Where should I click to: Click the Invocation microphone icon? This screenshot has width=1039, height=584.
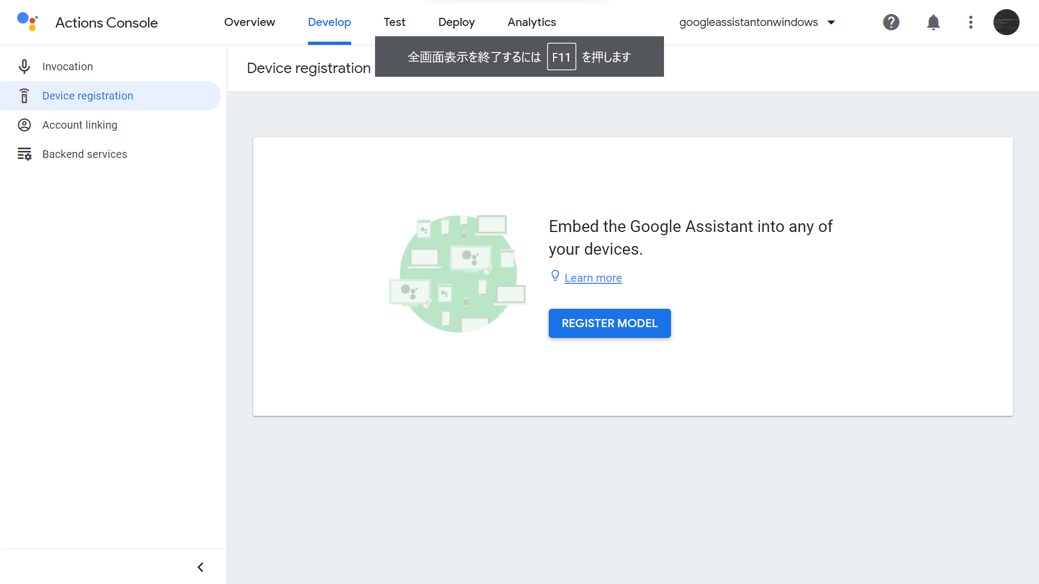24,67
